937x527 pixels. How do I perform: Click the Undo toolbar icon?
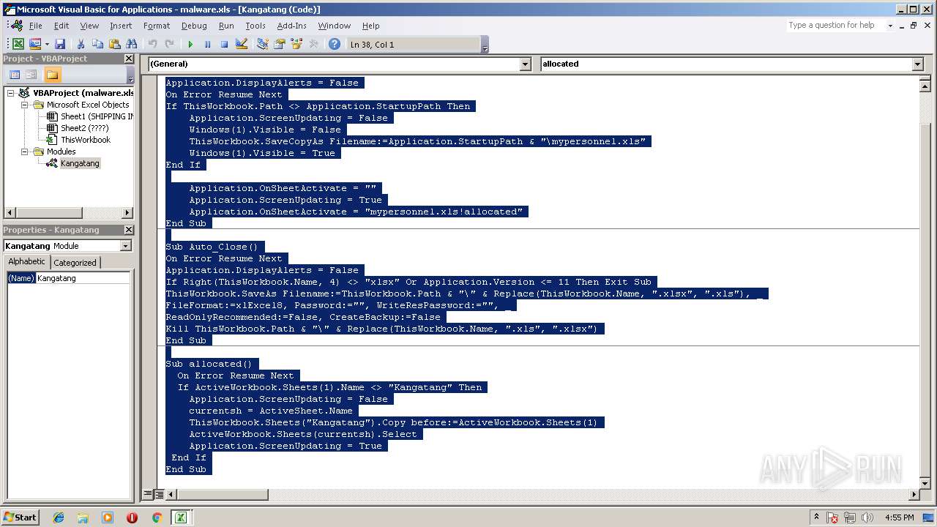[x=152, y=45]
